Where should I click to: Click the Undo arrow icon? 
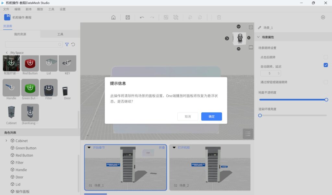(142, 17)
